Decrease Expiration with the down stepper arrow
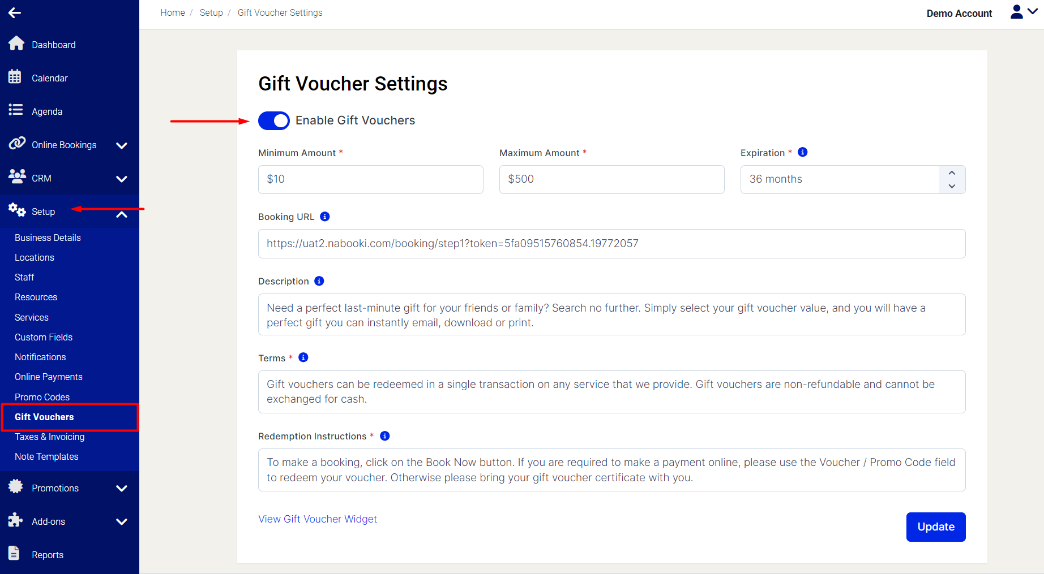Viewport: 1044px width, 574px height. coord(952,186)
